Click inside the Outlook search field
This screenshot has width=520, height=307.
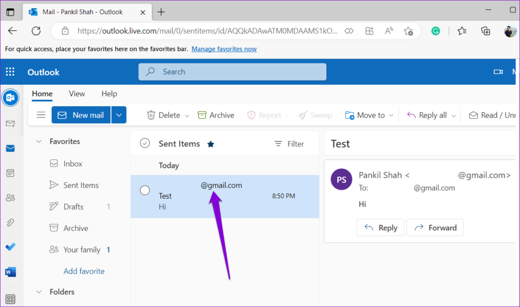tap(232, 72)
